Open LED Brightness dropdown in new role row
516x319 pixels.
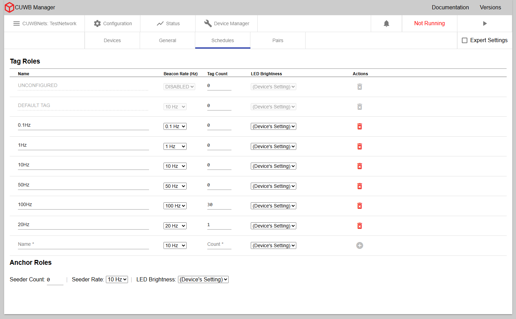274,245
